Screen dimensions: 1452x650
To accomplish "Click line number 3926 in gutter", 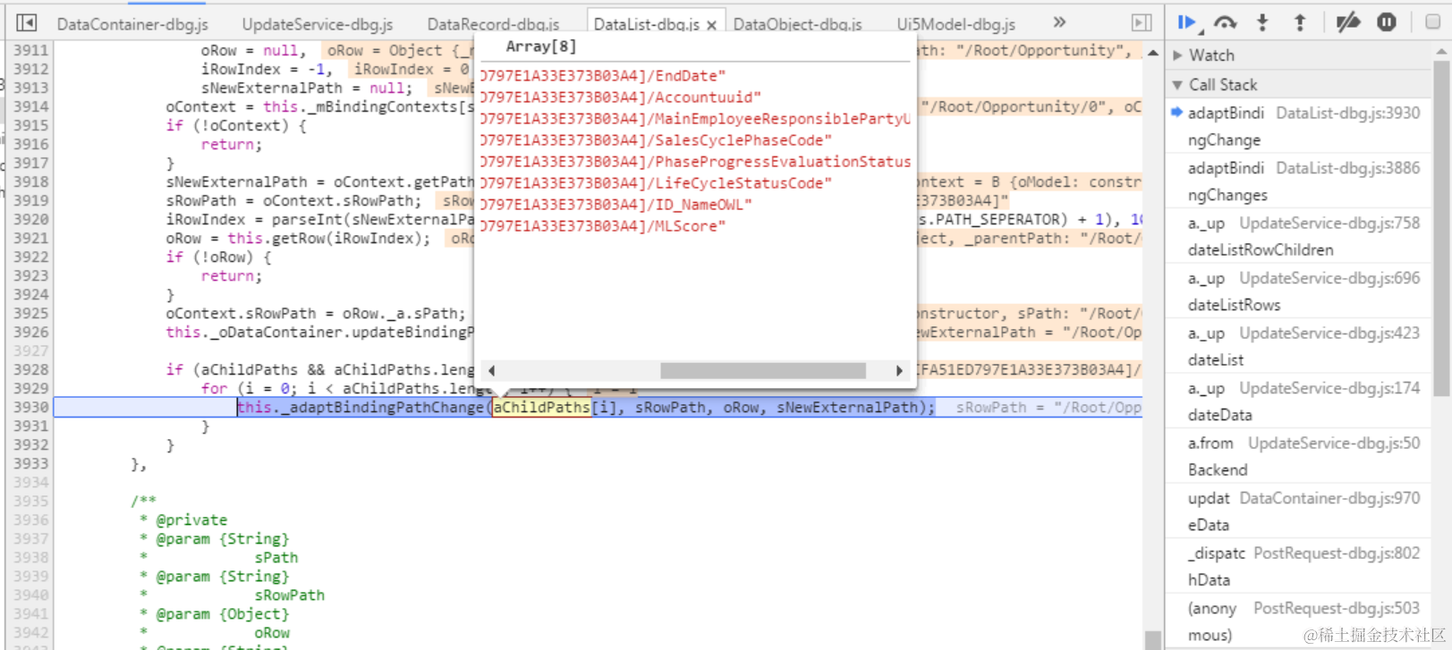I will 31,333.
